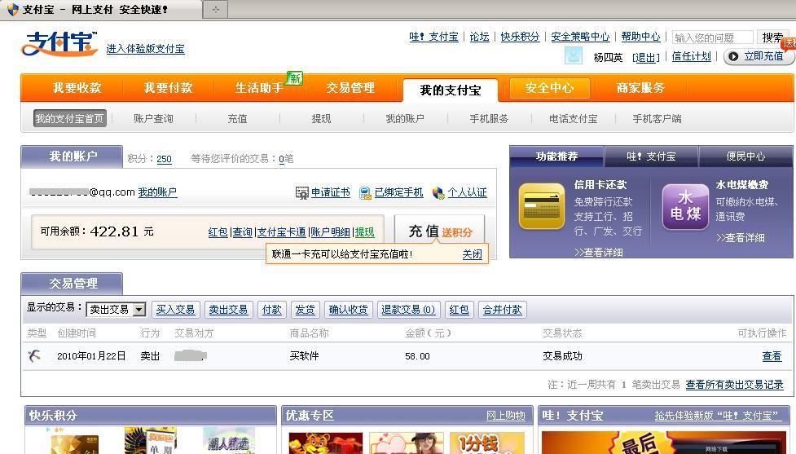Open the 交易管理 navigation tab
The image size is (796, 454).
click(350, 88)
